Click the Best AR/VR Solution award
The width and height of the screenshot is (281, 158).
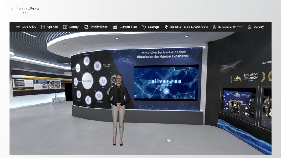tap(248, 78)
